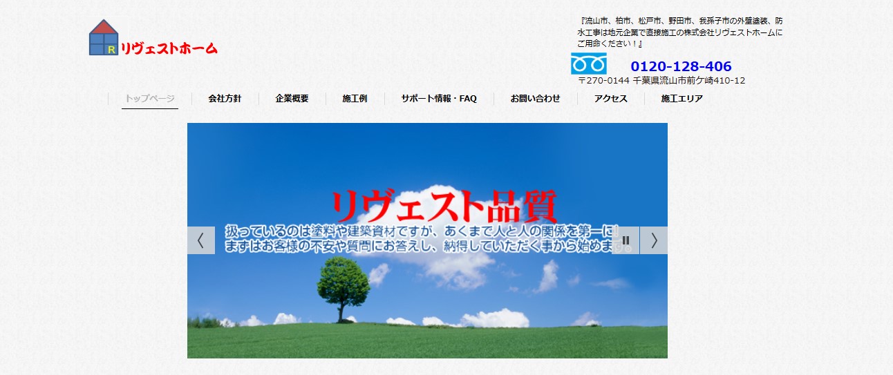Advance to next slide with right arrow
The width and height of the screenshot is (893, 375).
pos(653,240)
